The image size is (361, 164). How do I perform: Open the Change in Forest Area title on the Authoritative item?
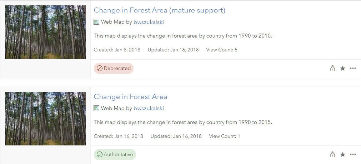pyautogui.click(x=130, y=97)
